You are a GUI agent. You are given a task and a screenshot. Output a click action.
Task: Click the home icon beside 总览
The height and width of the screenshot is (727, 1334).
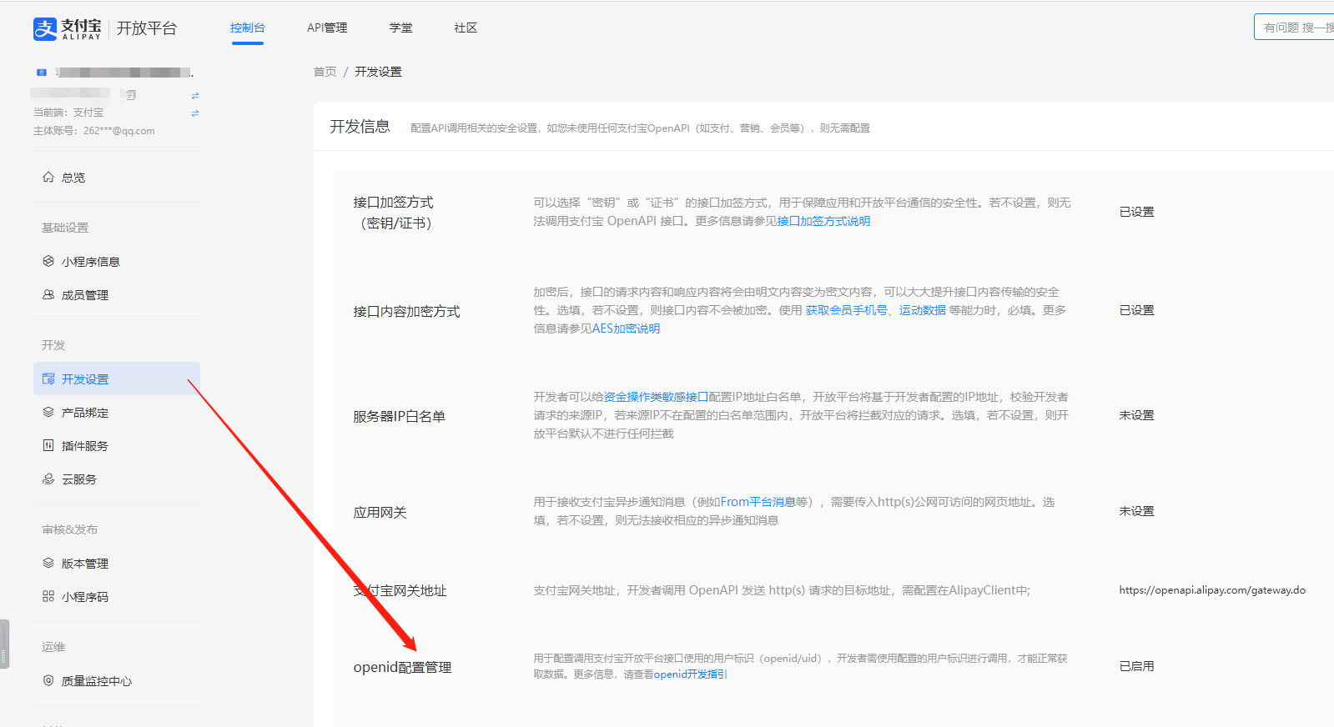pos(48,178)
